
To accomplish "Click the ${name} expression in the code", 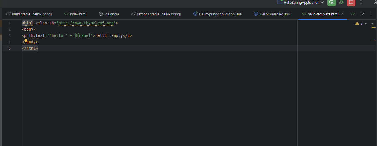I will coord(82,36).
